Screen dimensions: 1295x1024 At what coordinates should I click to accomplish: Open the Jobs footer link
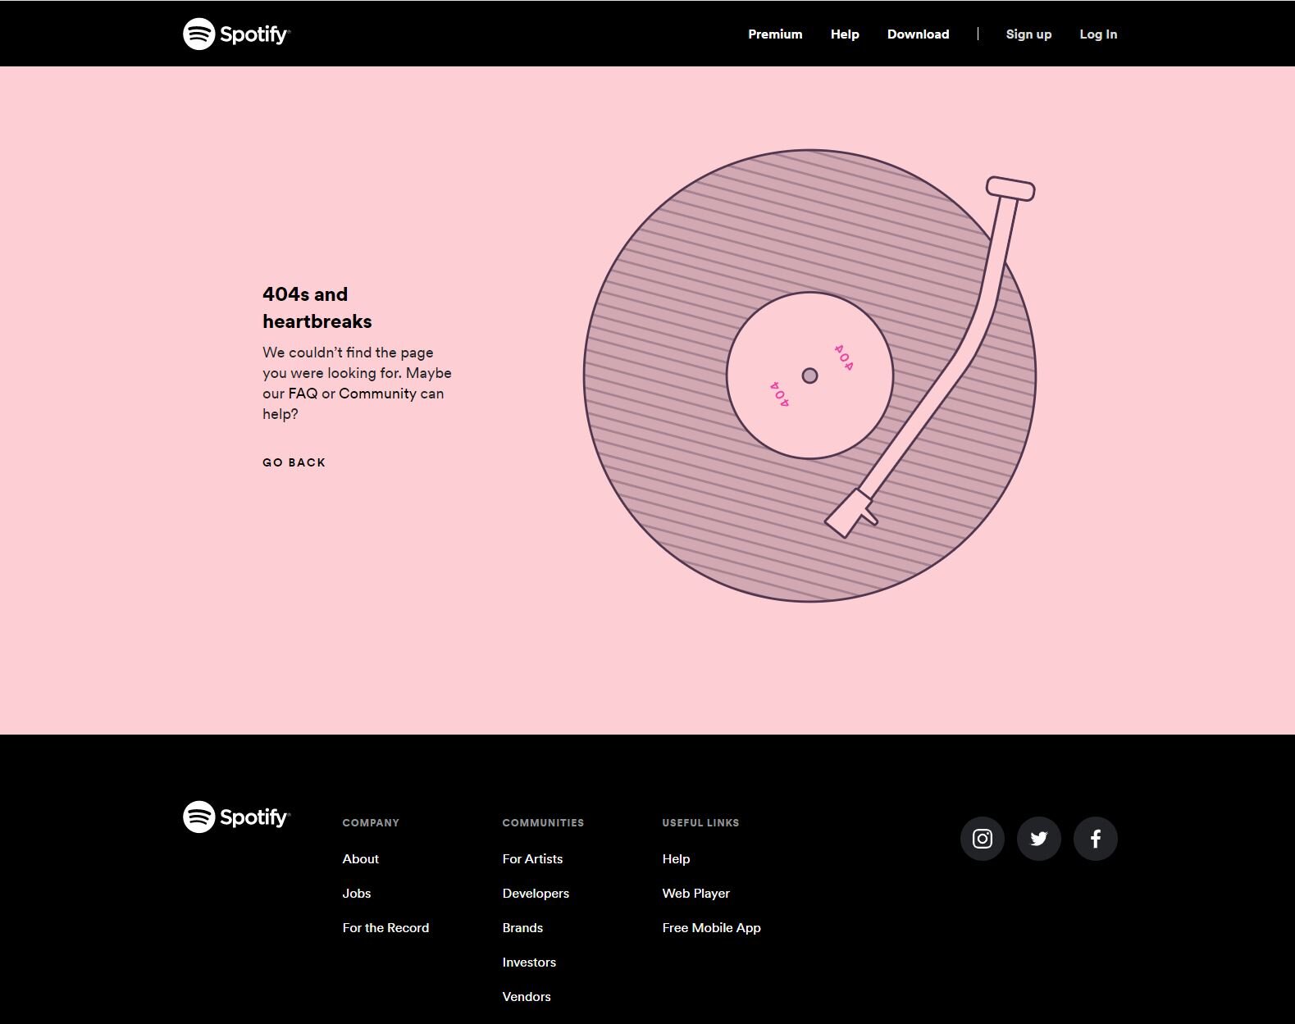click(x=356, y=894)
